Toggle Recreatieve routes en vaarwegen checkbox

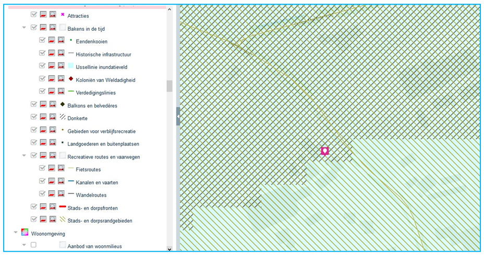click(34, 155)
